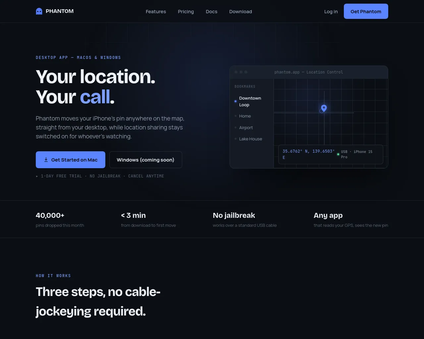Open the Features nav link
The width and height of the screenshot is (424, 339).
tap(156, 12)
